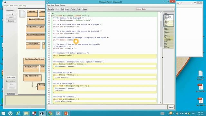Click line 'public void setMessage(String message) {'

pyautogui.click(x=71, y=86)
